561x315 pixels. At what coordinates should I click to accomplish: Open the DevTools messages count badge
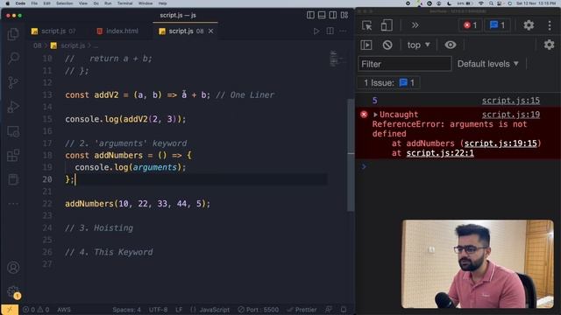(497, 25)
